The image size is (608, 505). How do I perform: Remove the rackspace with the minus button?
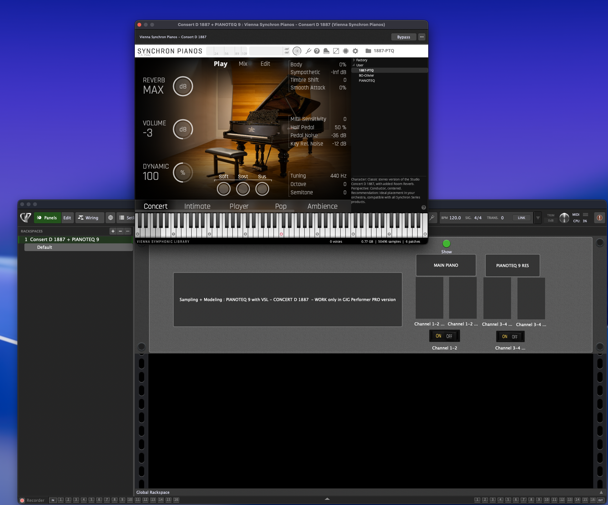120,231
